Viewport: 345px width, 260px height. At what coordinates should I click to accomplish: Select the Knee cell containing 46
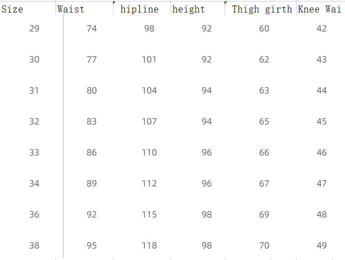(321, 152)
